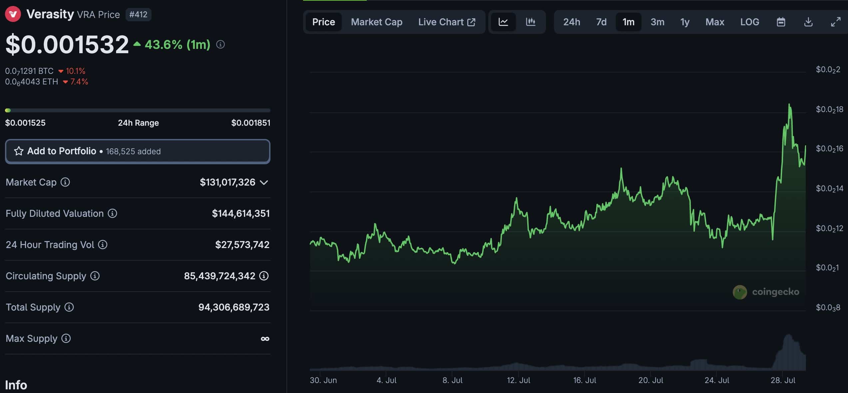Open the date range calendar picker
The image size is (848, 393).
point(781,22)
